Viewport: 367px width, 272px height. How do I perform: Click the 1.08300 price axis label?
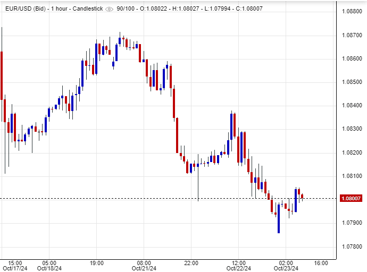click(x=353, y=129)
